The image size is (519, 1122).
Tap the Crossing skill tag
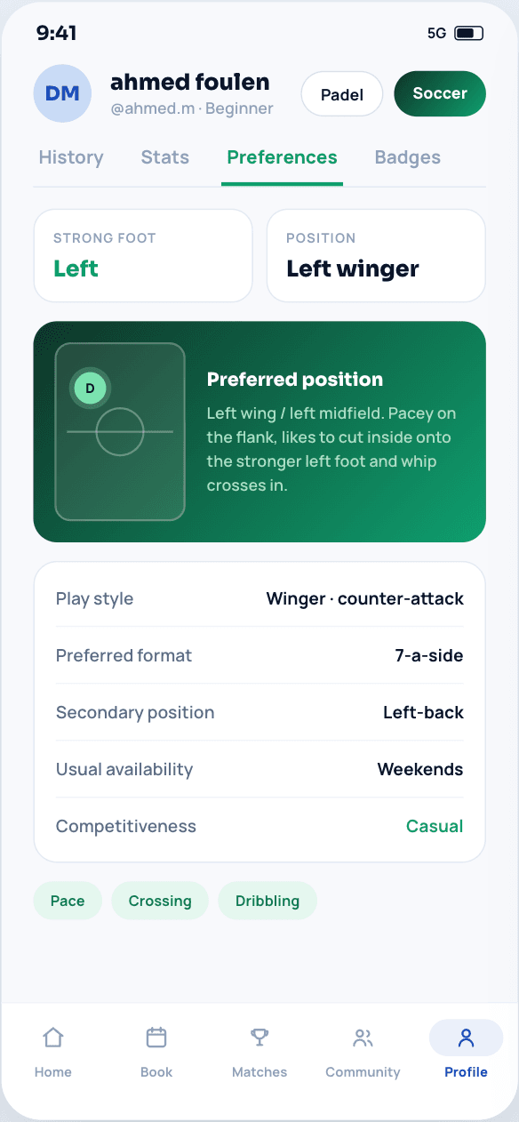click(x=160, y=901)
